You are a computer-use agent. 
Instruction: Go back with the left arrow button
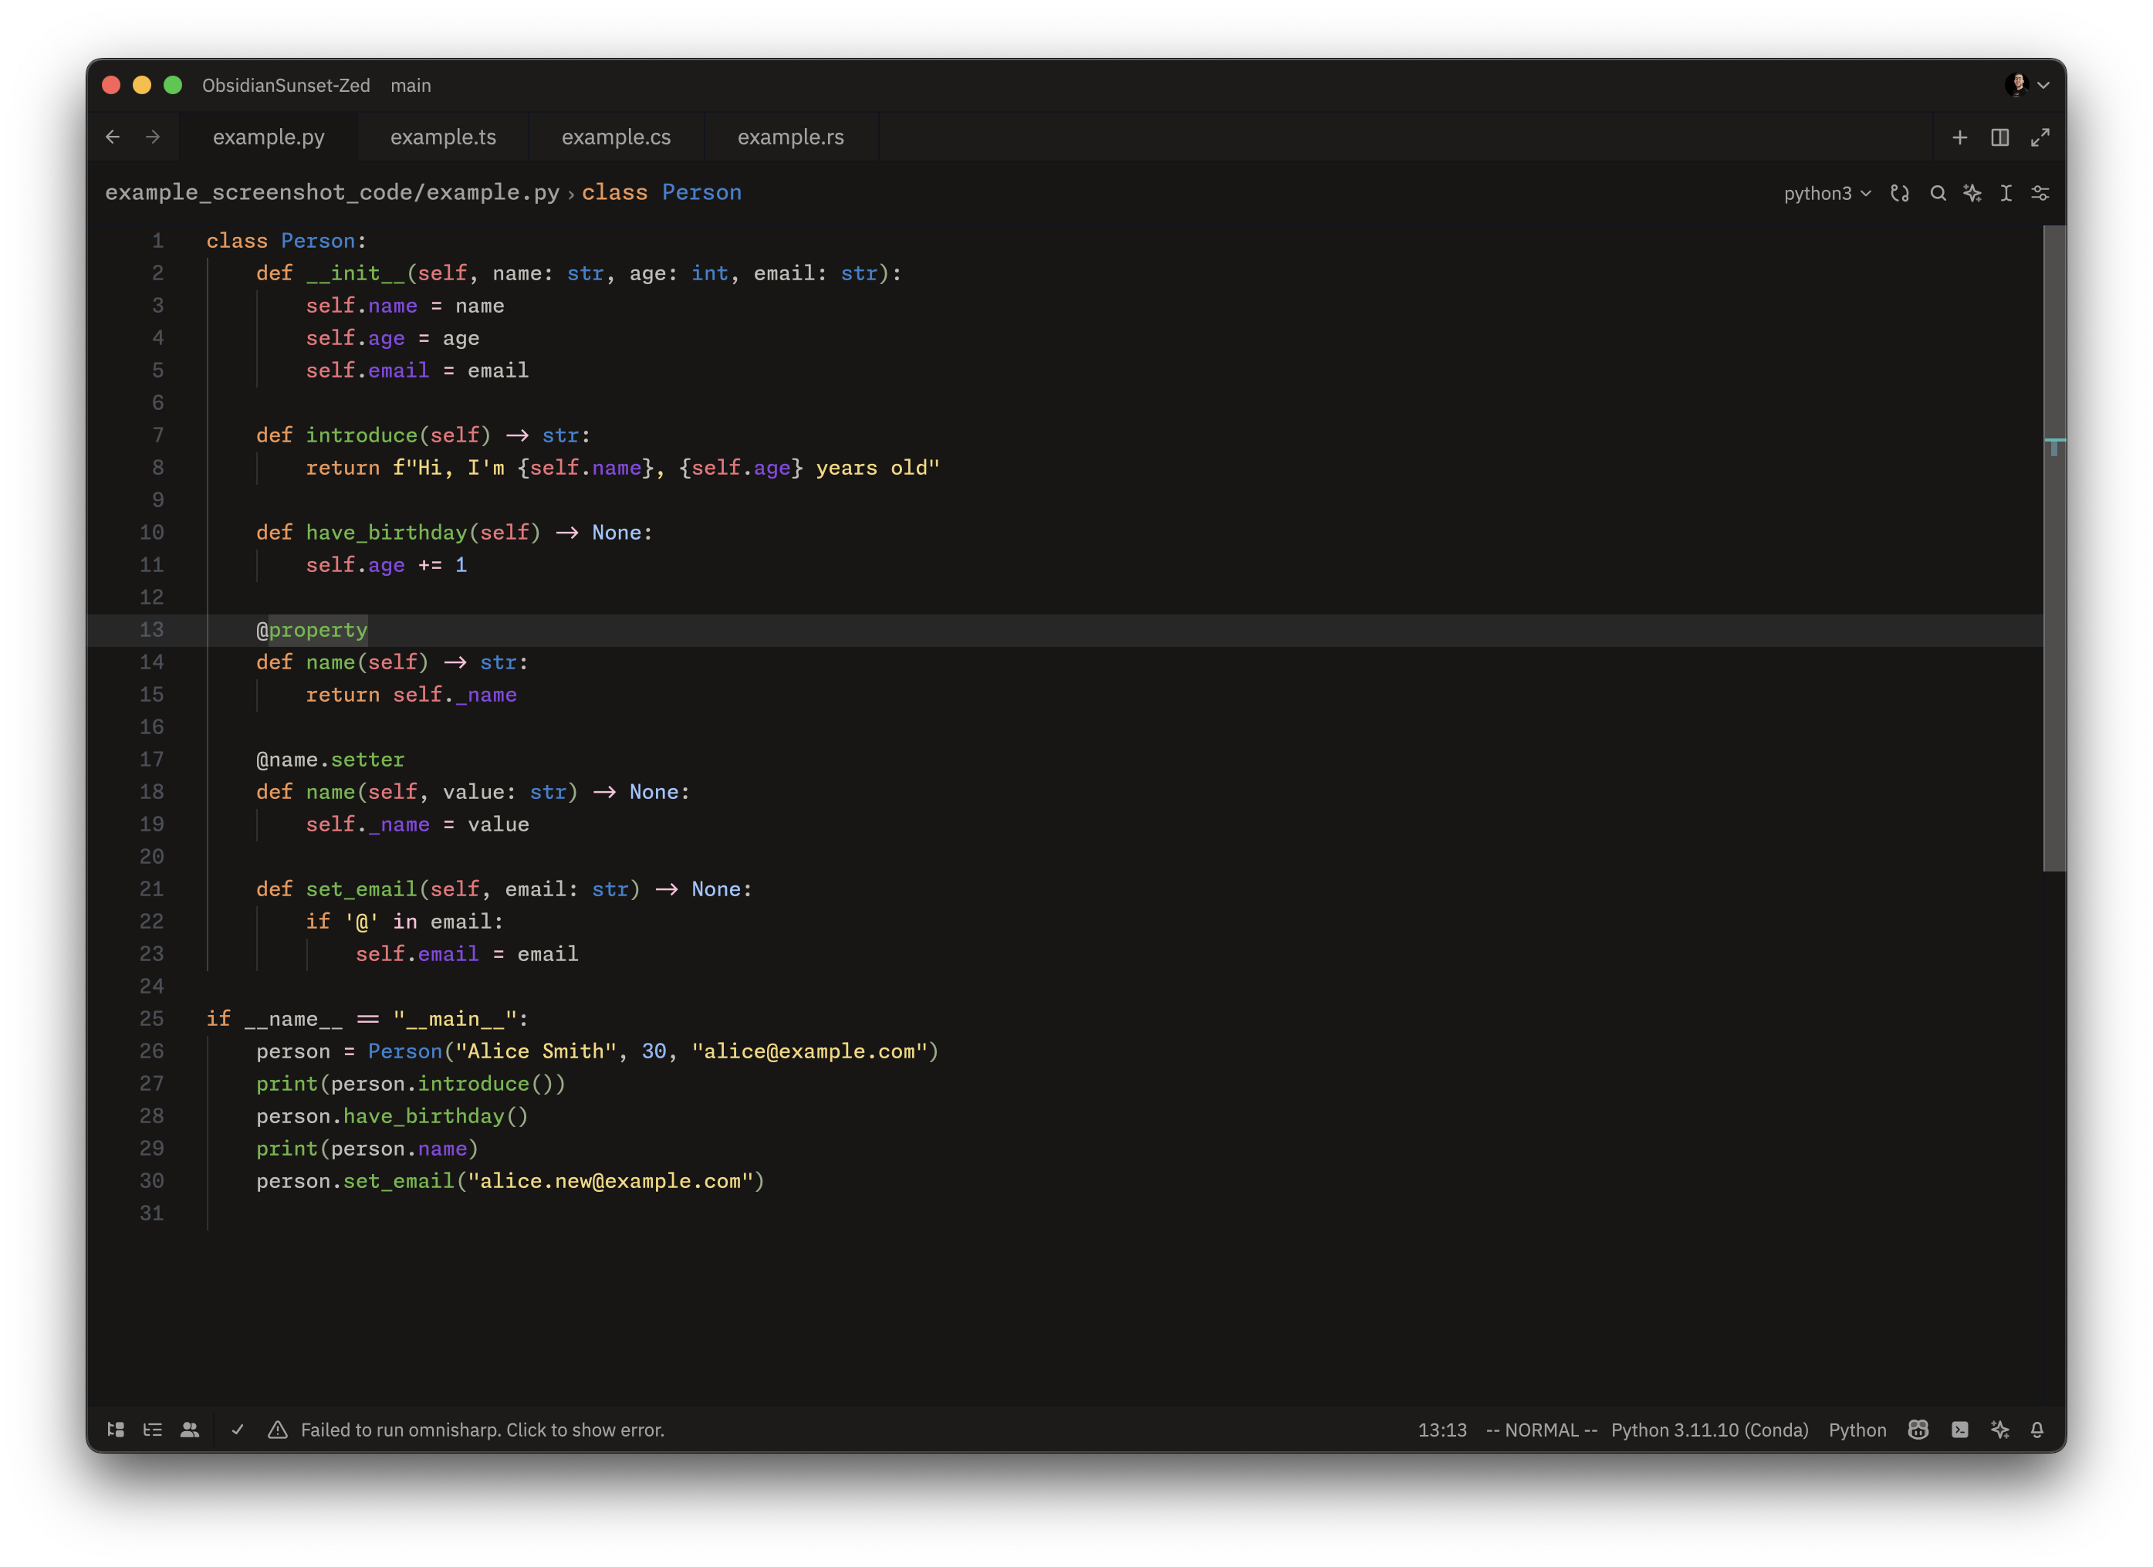pos(112,137)
